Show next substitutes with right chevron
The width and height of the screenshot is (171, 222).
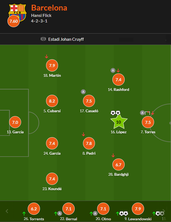click(x=164, y=211)
